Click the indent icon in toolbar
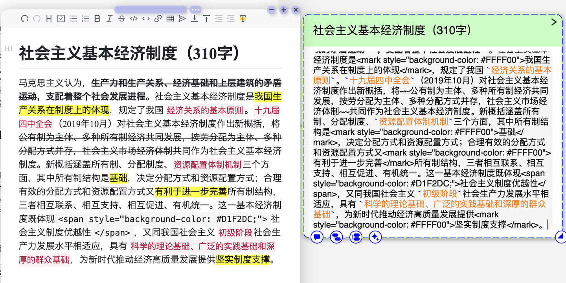566x283 pixels. pyautogui.click(x=231, y=18)
